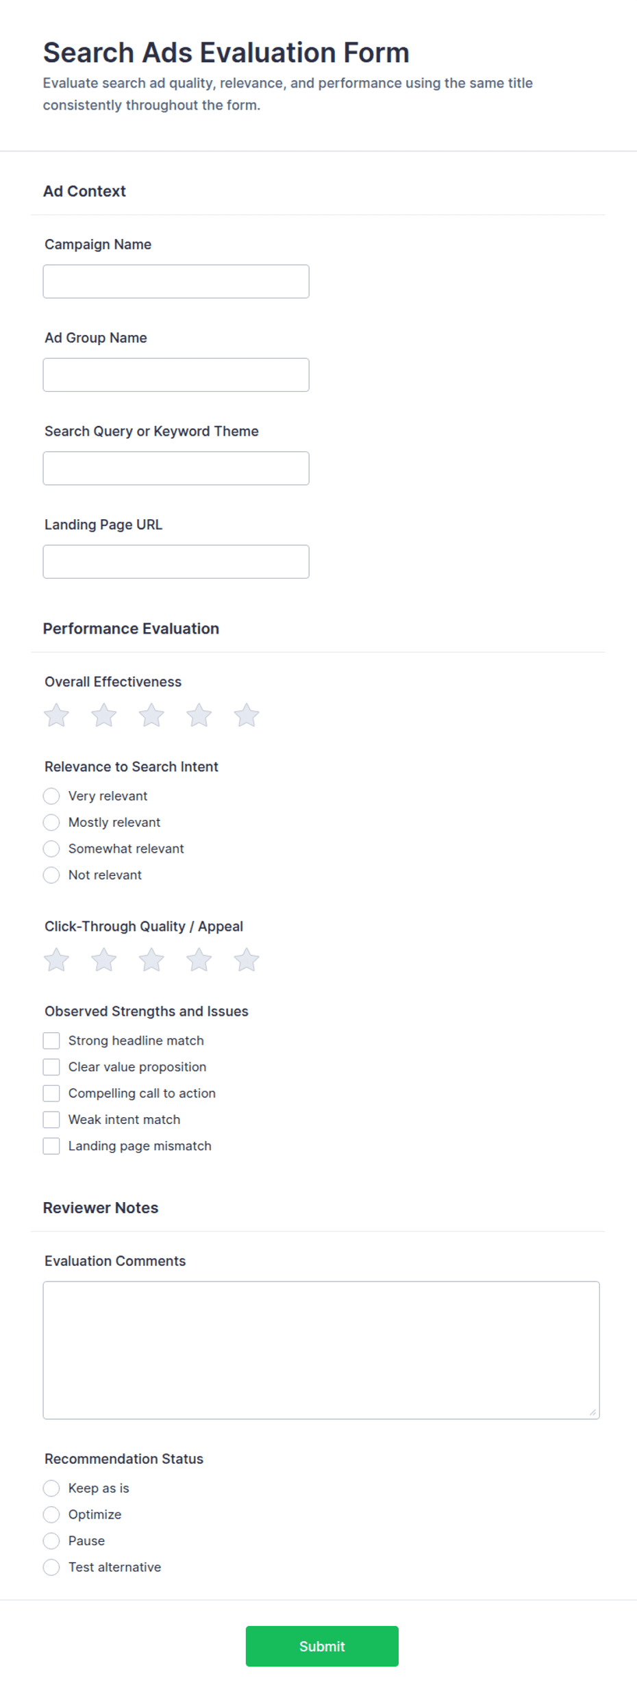The height and width of the screenshot is (1700, 637).
Task: Choose Test alternative recommendation
Action: (x=51, y=1567)
